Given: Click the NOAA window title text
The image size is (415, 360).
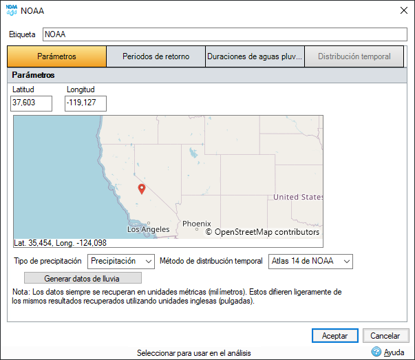Looking at the screenshot, I should click(32, 11).
